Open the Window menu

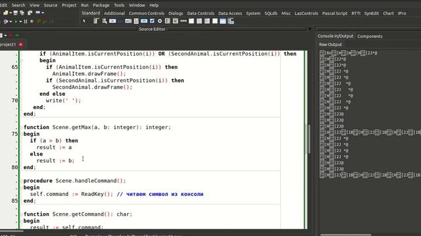pos(137,5)
